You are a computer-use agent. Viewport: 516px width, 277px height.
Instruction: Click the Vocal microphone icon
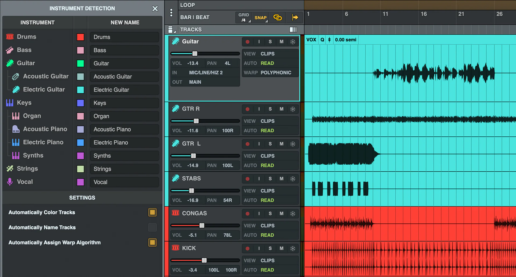pos(10,182)
